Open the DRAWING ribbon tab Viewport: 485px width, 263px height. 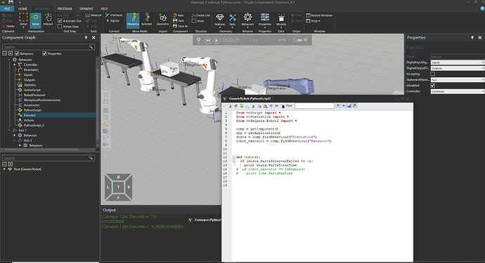pyautogui.click(x=86, y=8)
